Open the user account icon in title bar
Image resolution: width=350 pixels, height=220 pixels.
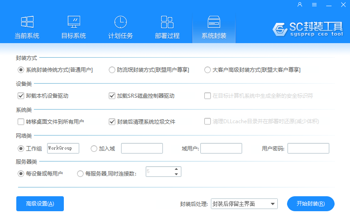click(300, 4)
